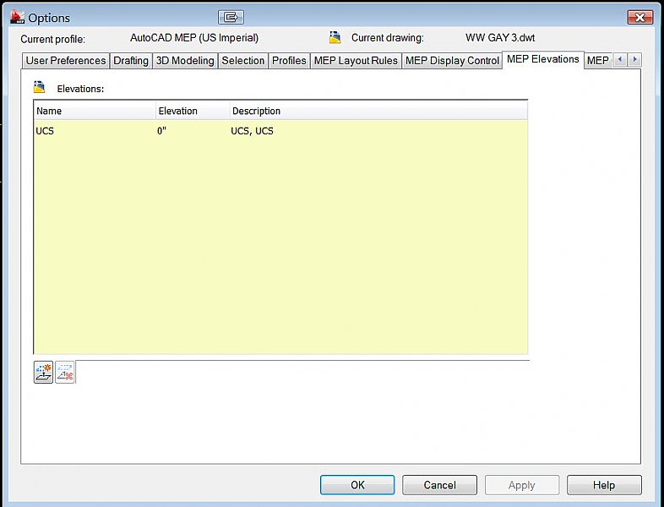
Task: Sort by the Name column header
Action: (x=95, y=111)
